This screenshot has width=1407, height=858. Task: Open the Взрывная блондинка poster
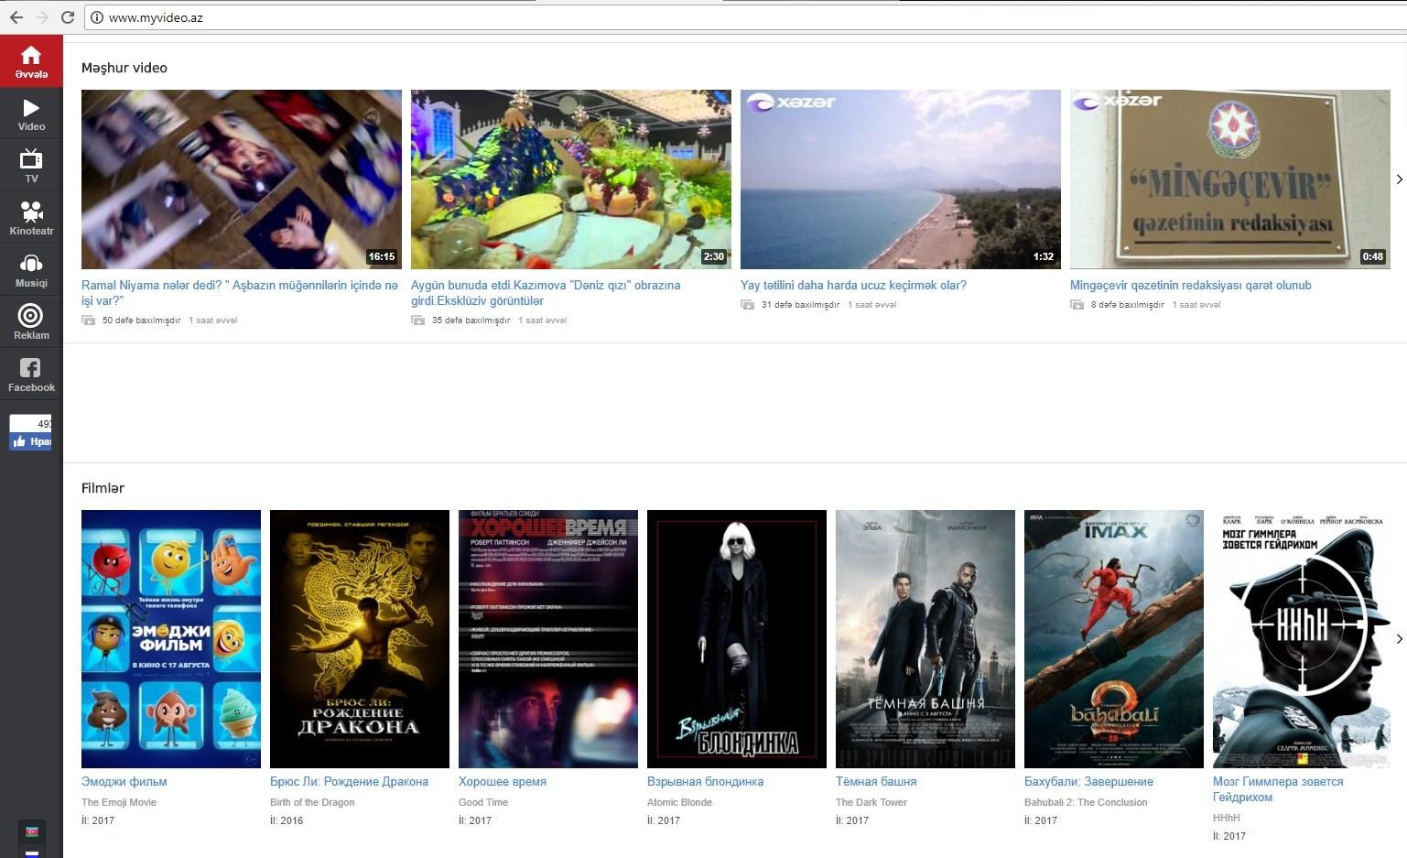[737, 639]
